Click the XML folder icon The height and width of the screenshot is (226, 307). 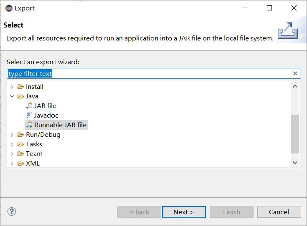click(20, 163)
